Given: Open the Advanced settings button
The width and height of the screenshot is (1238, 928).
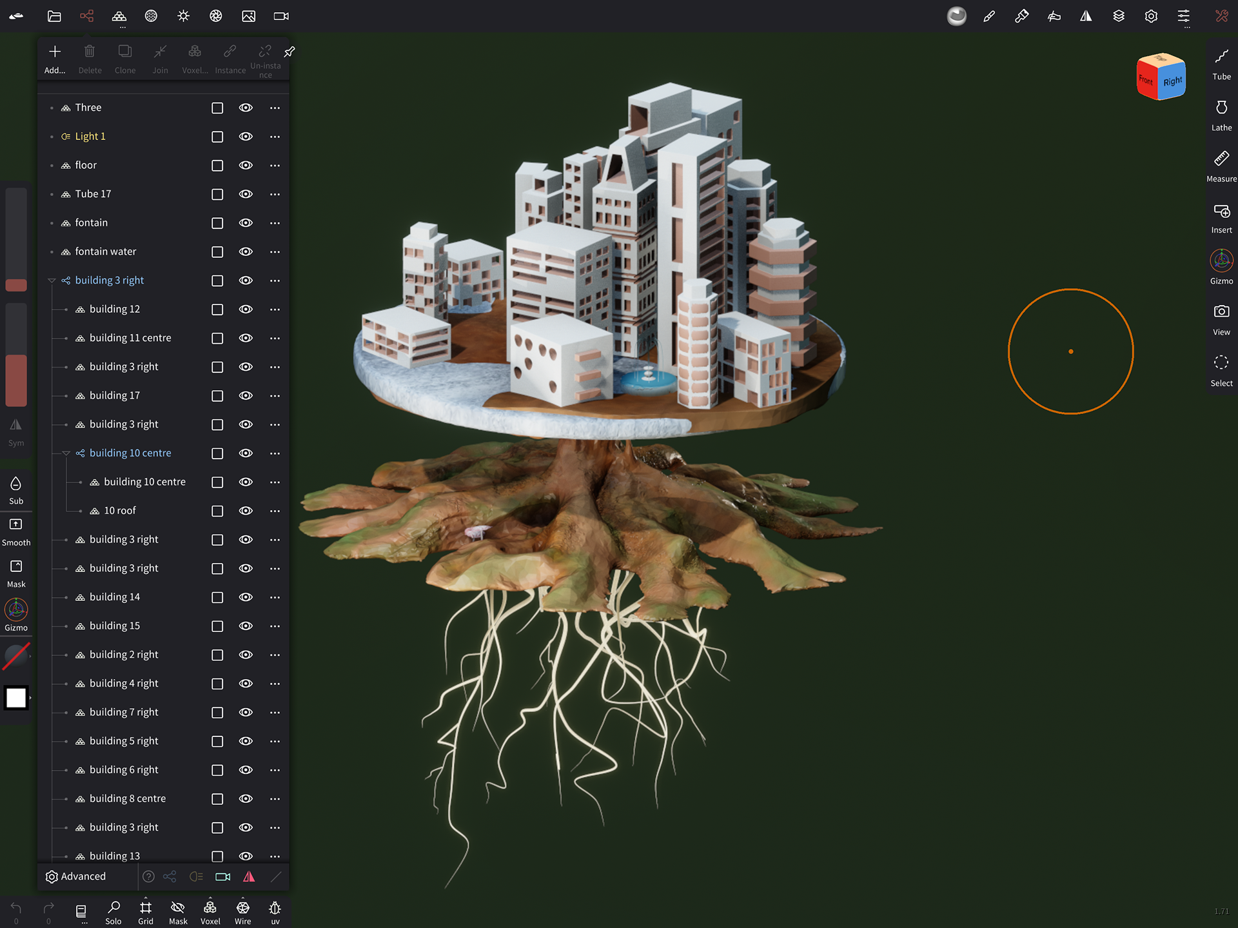Looking at the screenshot, I should tap(76, 876).
